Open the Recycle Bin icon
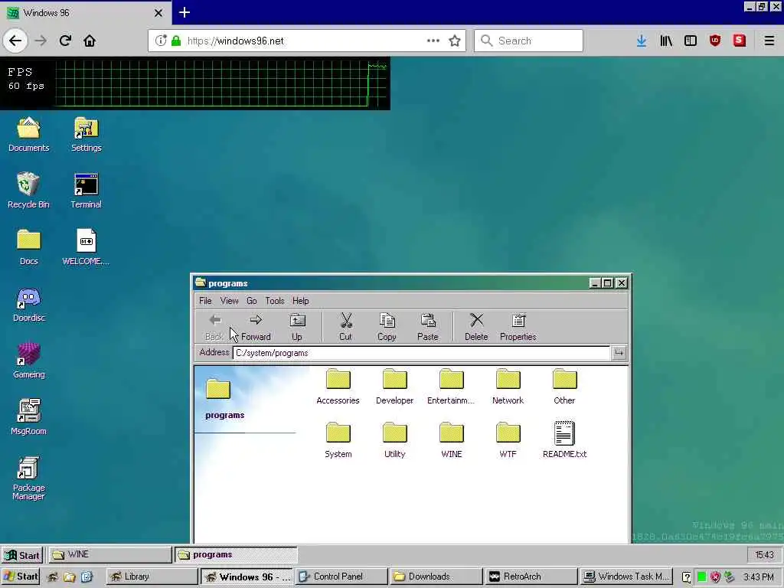Viewport: 784px width, 588px height. point(28,190)
